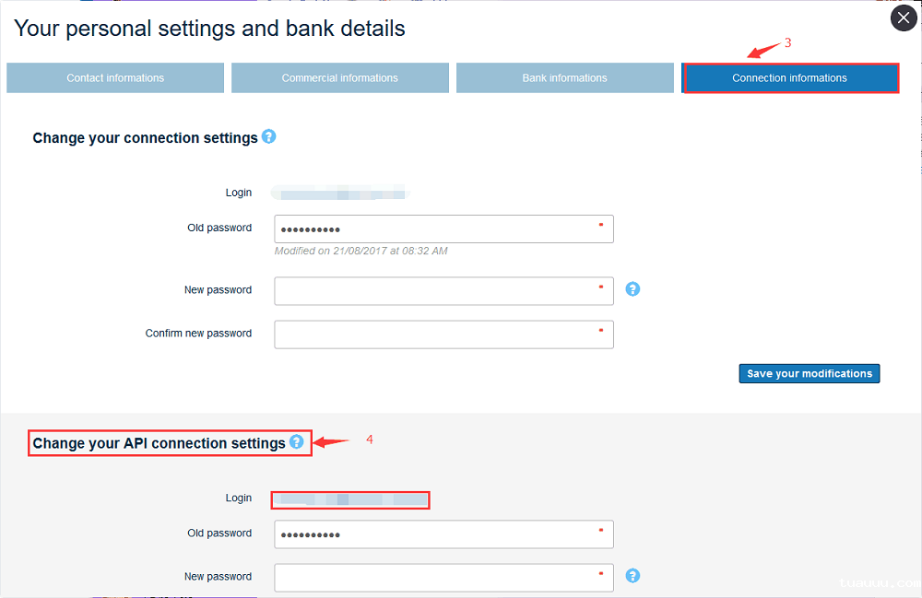Open help icon beside API New password field
922x598 pixels.
[632, 576]
